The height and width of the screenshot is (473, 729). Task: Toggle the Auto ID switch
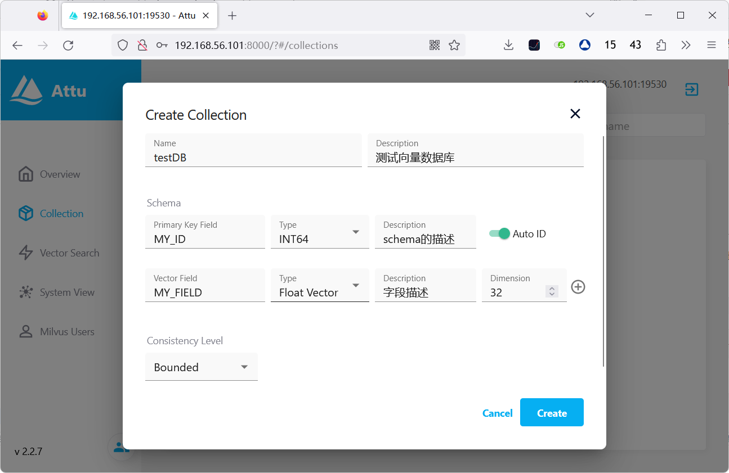click(x=499, y=233)
